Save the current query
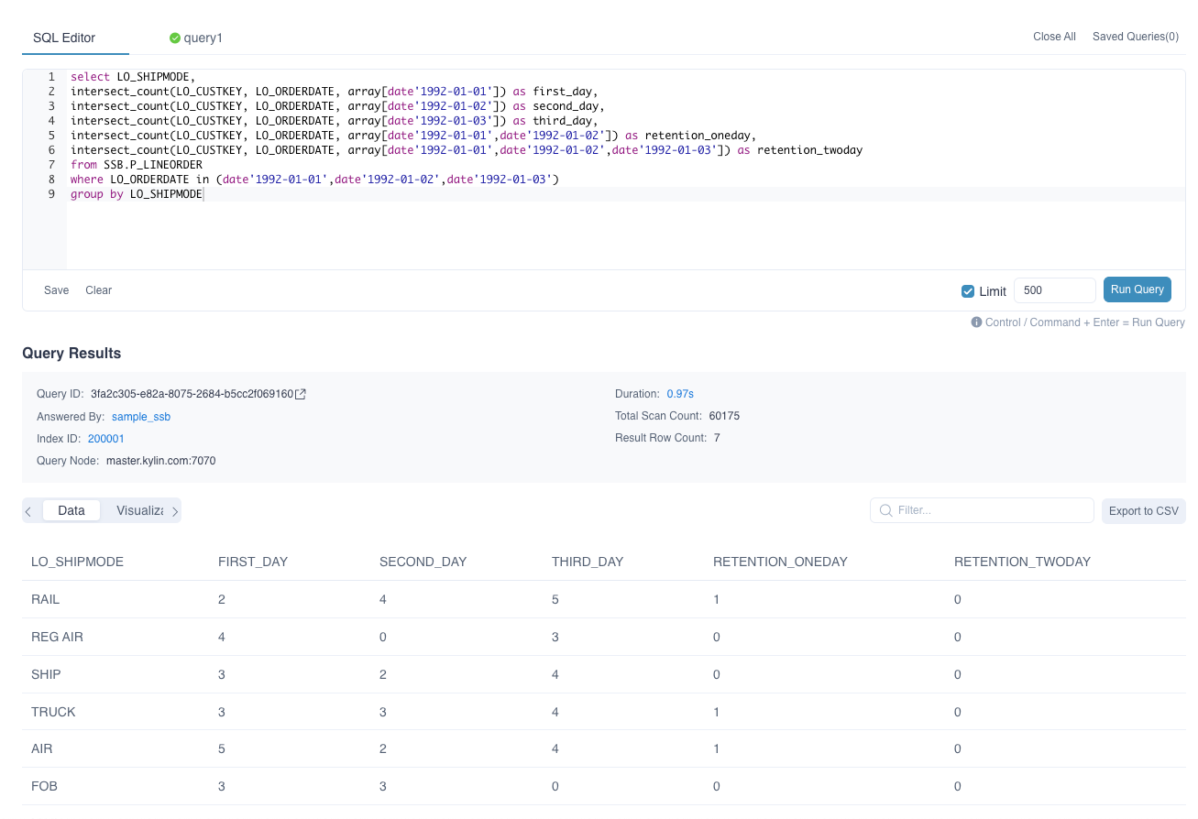1198x819 pixels. [x=57, y=290]
